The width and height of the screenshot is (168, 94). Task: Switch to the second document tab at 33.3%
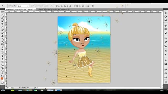52,9
